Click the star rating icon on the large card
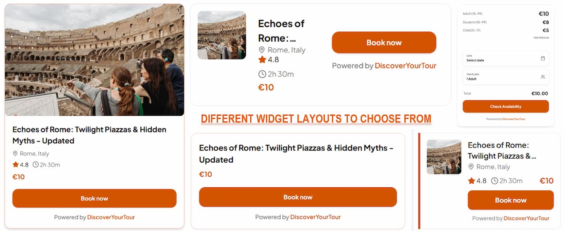The width and height of the screenshot is (565, 231). click(x=15, y=165)
